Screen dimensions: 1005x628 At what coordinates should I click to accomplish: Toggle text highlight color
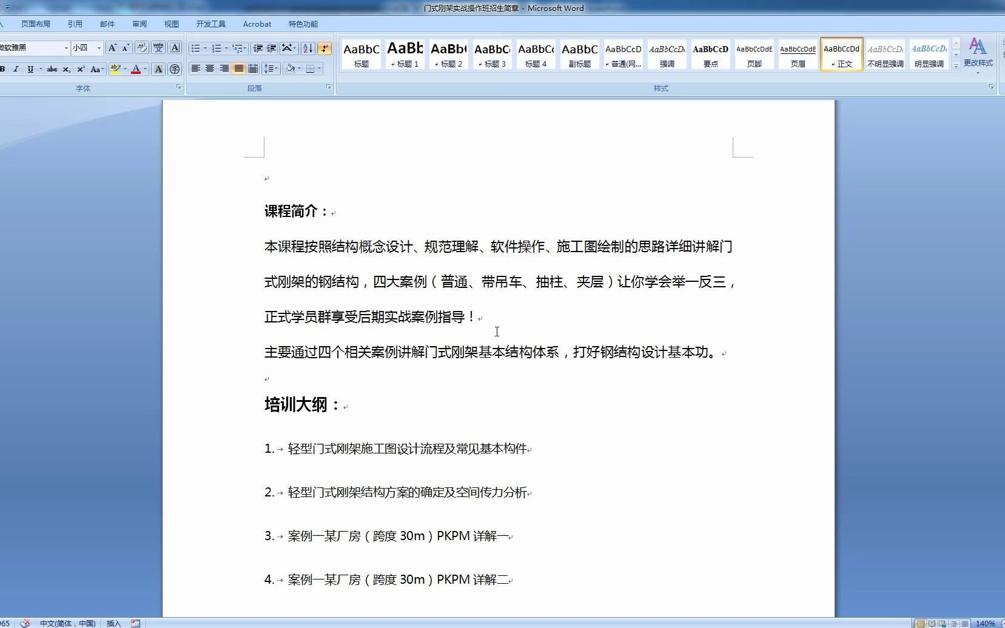pyautogui.click(x=115, y=69)
